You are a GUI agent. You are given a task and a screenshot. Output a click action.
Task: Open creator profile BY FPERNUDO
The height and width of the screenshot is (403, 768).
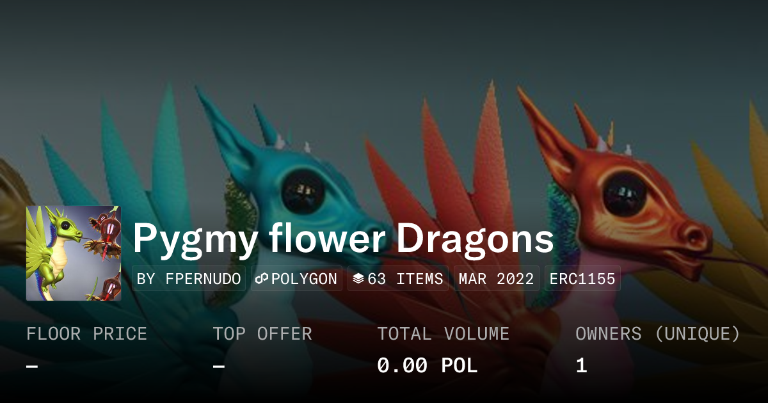tap(189, 279)
